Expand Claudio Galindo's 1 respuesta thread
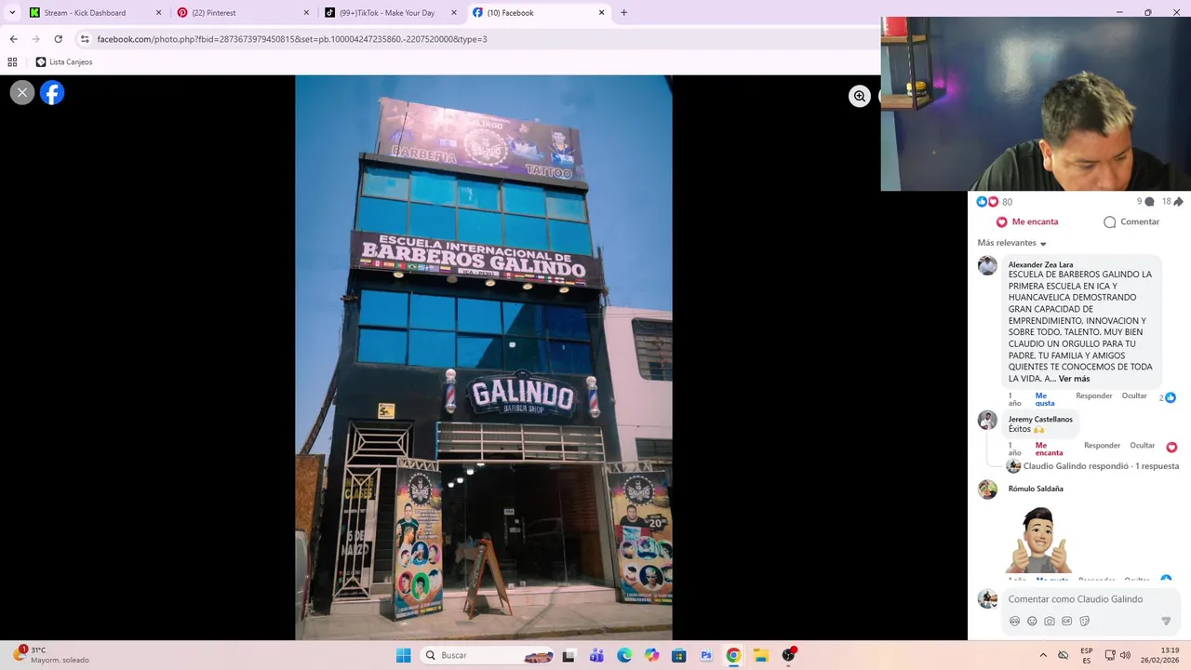 pyautogui.click(x=1101, y=466)
